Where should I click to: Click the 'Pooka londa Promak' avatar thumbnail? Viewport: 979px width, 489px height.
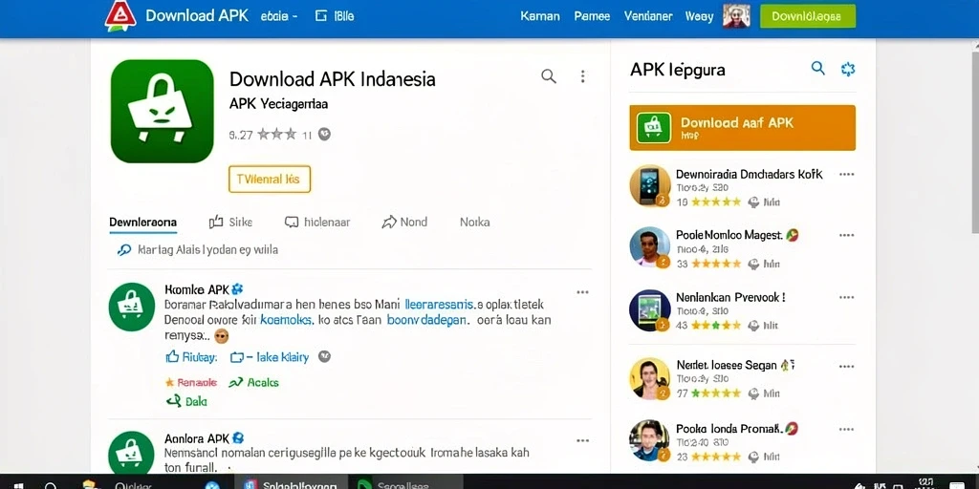point(650,440)
